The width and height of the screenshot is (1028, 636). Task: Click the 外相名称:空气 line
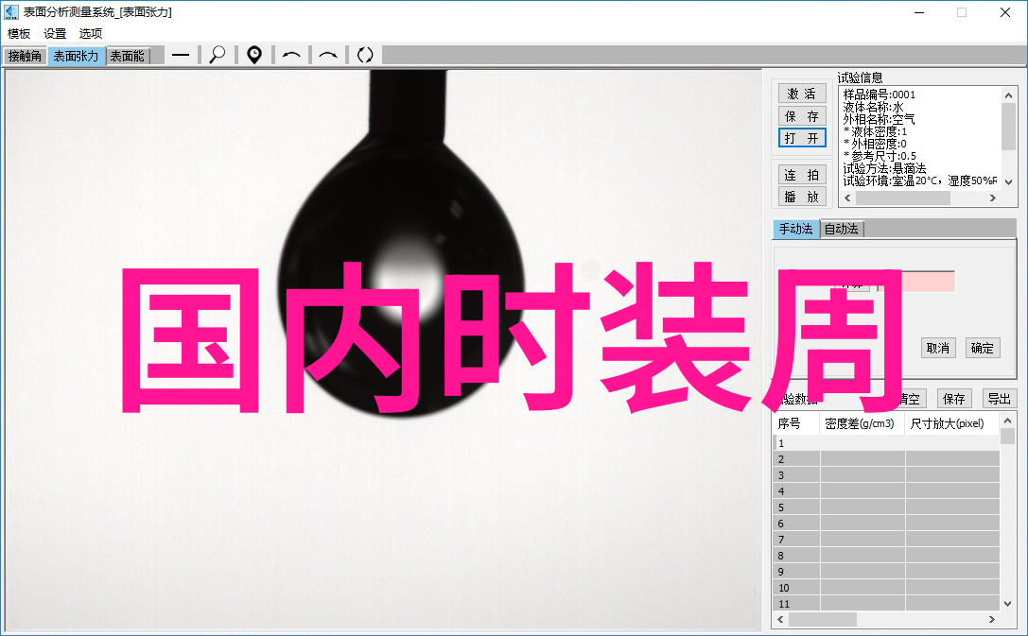point(880,119)
